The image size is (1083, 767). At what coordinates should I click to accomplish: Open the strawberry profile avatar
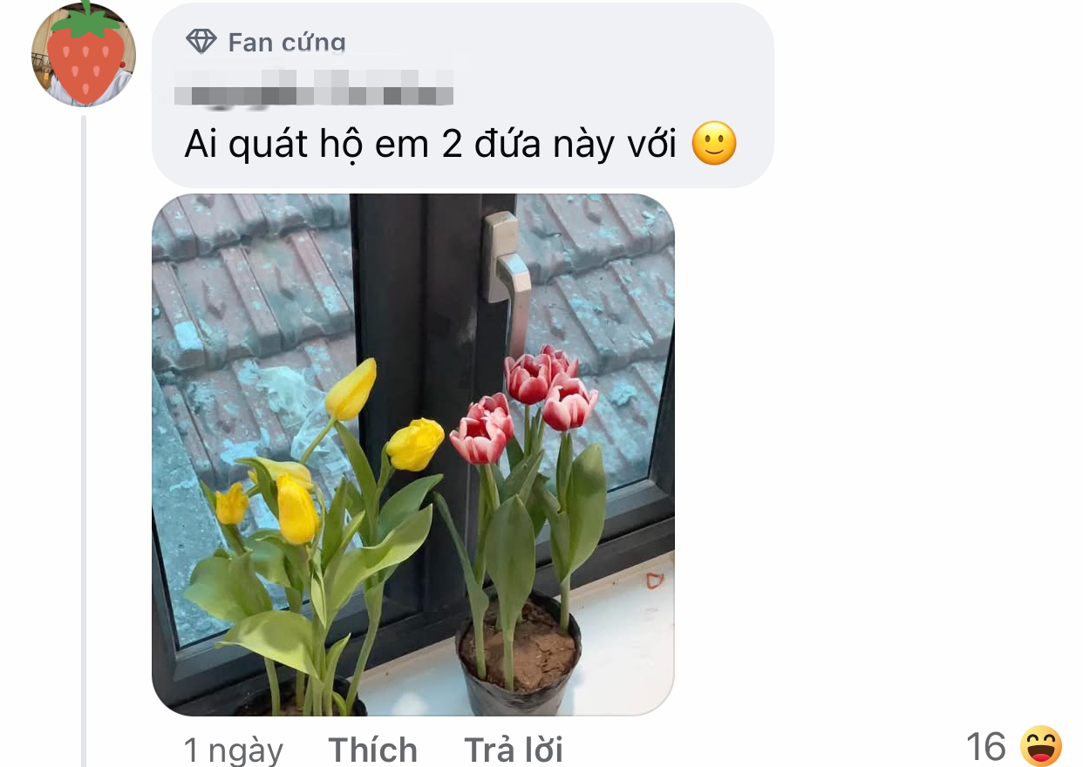tap(84, 54)
